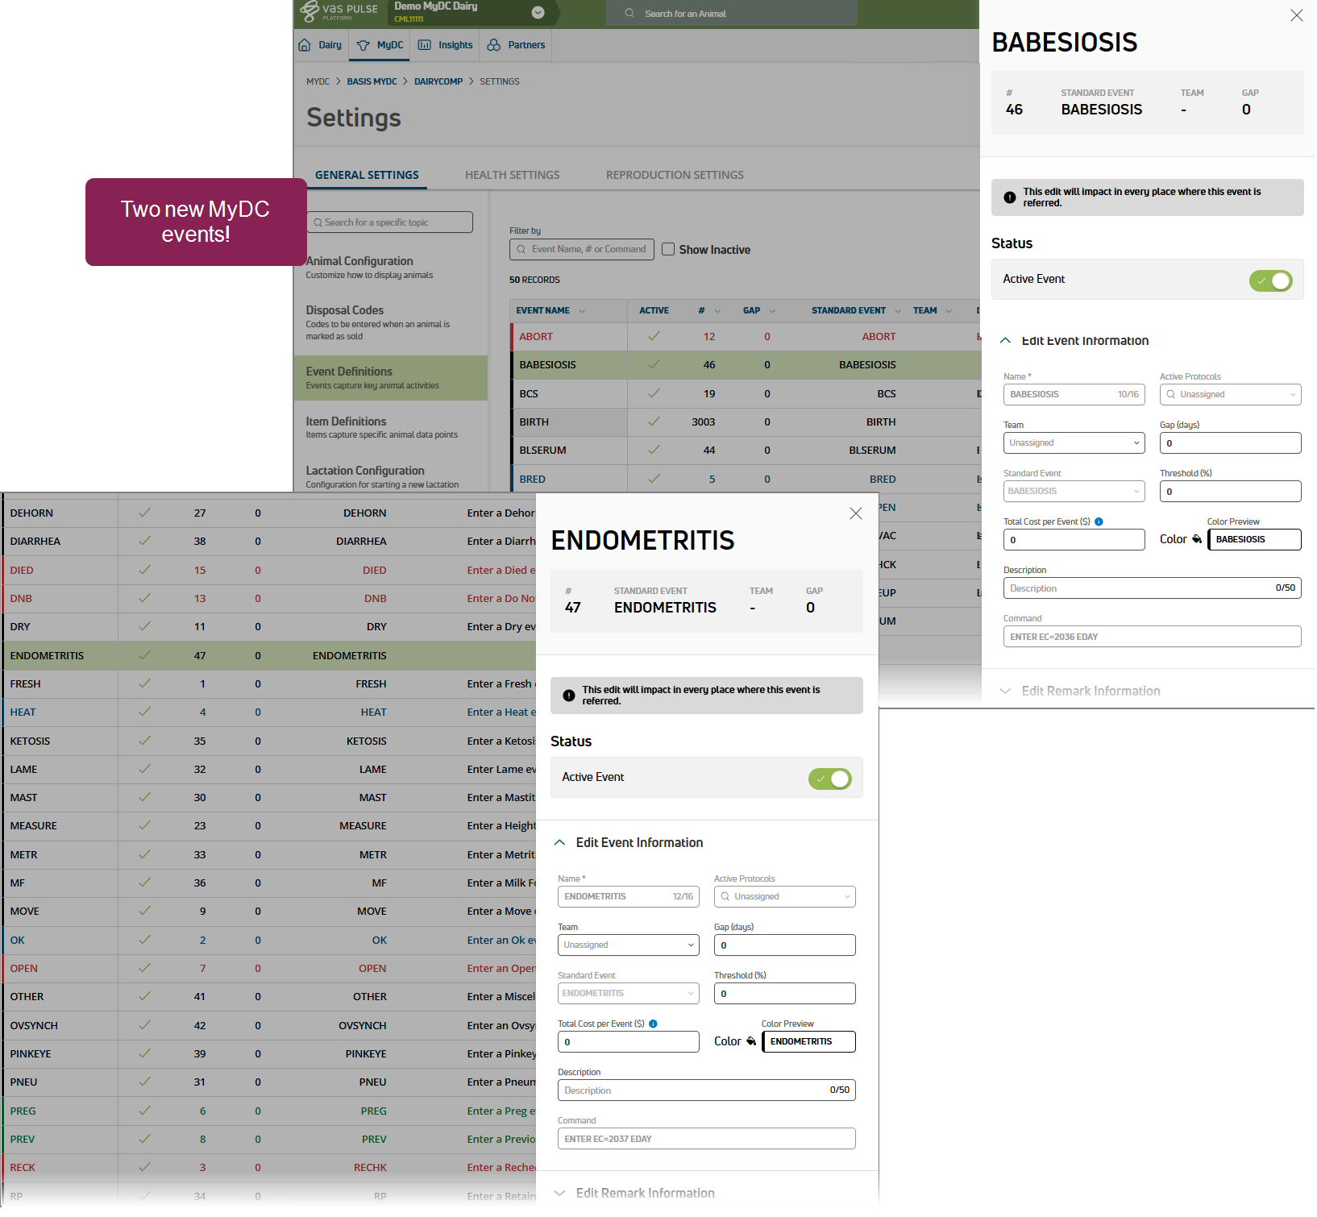This screenshot has width=1317, height=1217.
Task: Click the search magnifier in the animal search bar
Action: (x=629, y=14)
